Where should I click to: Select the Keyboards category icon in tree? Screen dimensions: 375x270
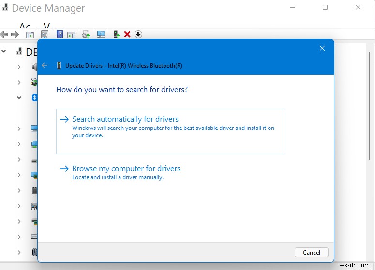tap(34, 237)
